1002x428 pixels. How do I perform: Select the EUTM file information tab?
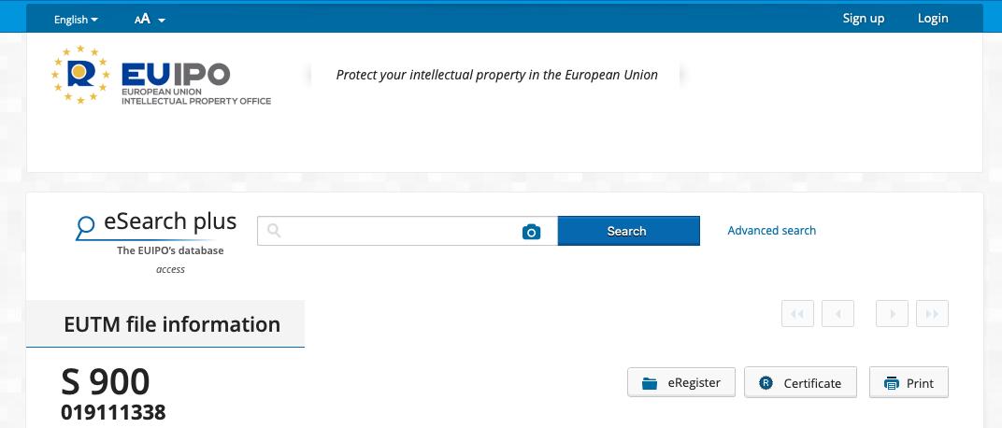[171, 324]
